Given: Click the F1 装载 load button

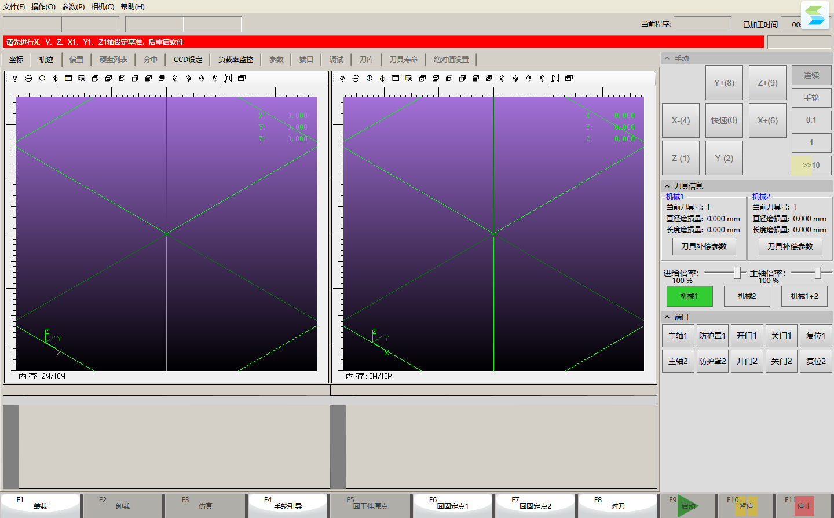Looking at the screenshot, I should 41,505.
